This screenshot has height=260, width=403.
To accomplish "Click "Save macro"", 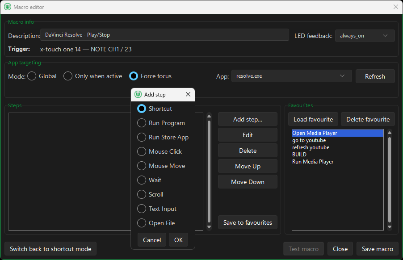I will [x=377, y=249].
